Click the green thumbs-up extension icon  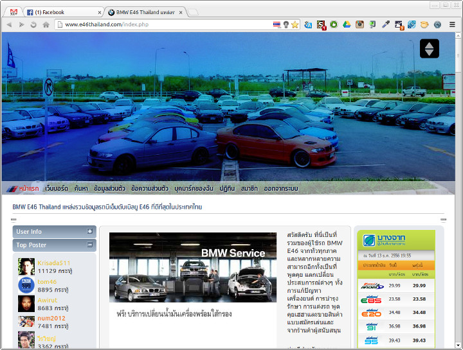coord(334,24)
